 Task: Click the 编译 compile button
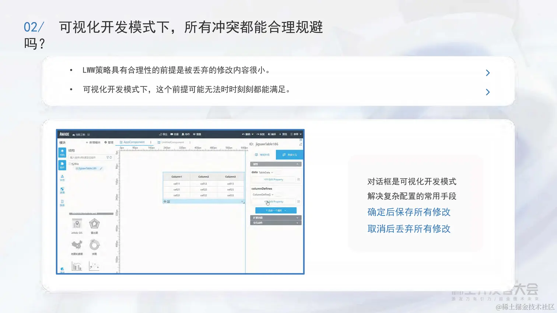click(x=272, y=134)
